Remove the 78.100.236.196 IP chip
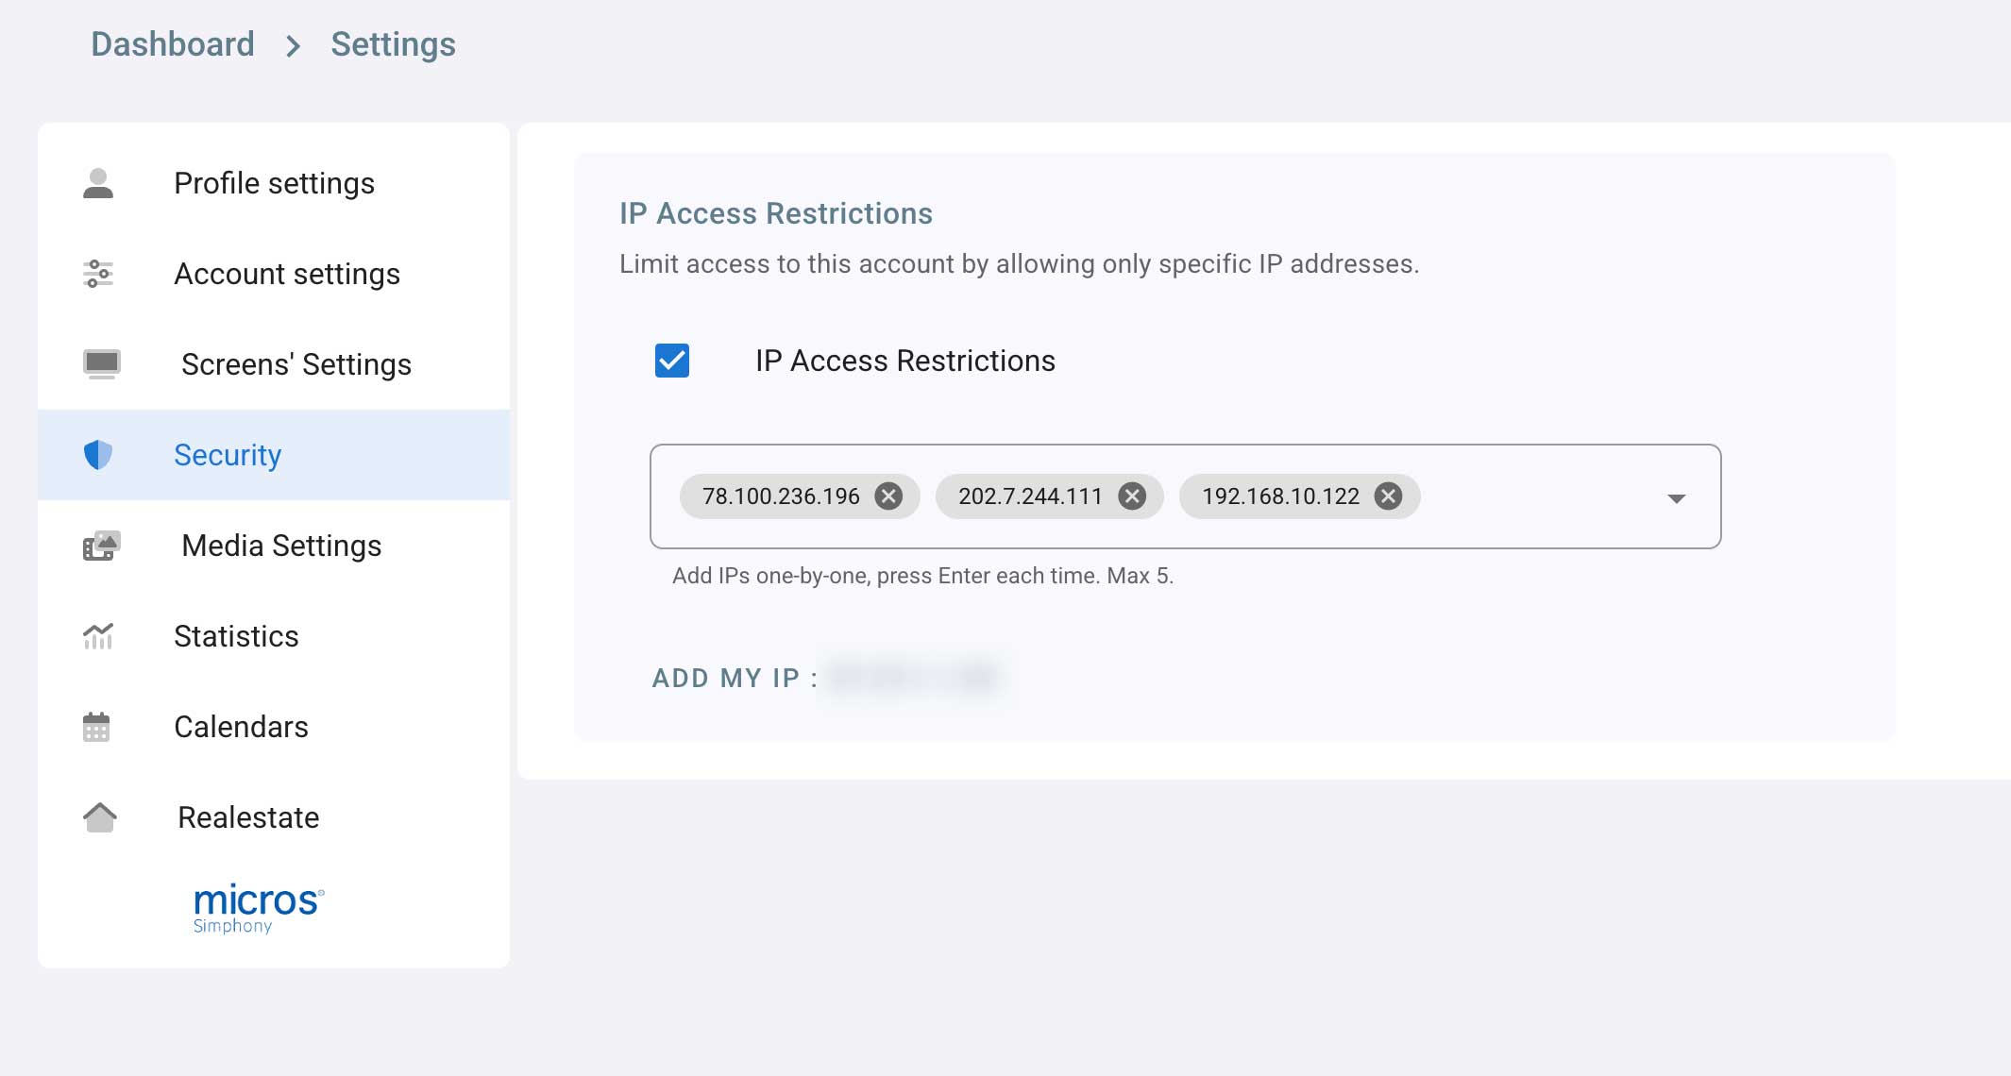This screenshot has width=2011, height=1076. pos(888,496)
